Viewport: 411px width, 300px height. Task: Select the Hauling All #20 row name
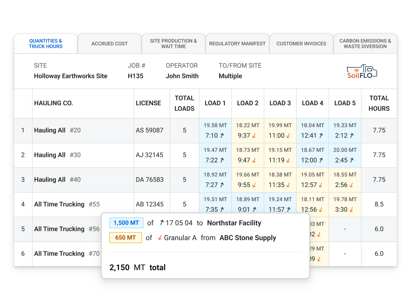[x=57, y=131]
